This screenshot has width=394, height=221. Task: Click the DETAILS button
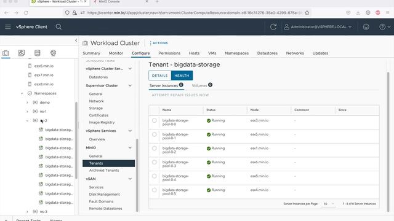pos(160,76)
